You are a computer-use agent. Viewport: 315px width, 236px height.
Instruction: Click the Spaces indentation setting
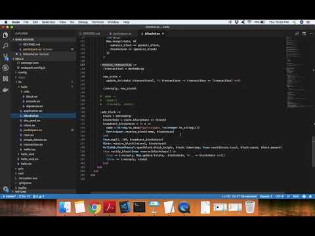tap(266, 197)
